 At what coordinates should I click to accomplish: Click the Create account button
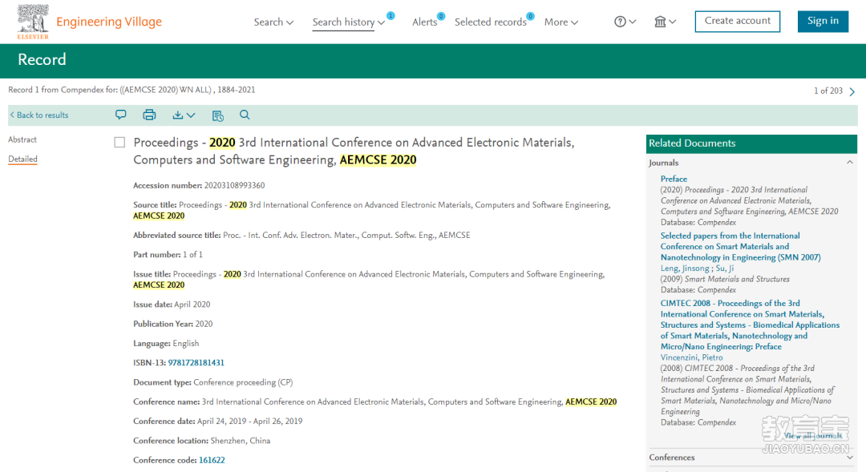coord(738,21)
